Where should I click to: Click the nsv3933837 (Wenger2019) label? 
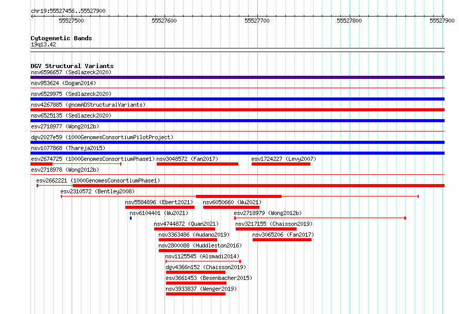coord(201,289)
